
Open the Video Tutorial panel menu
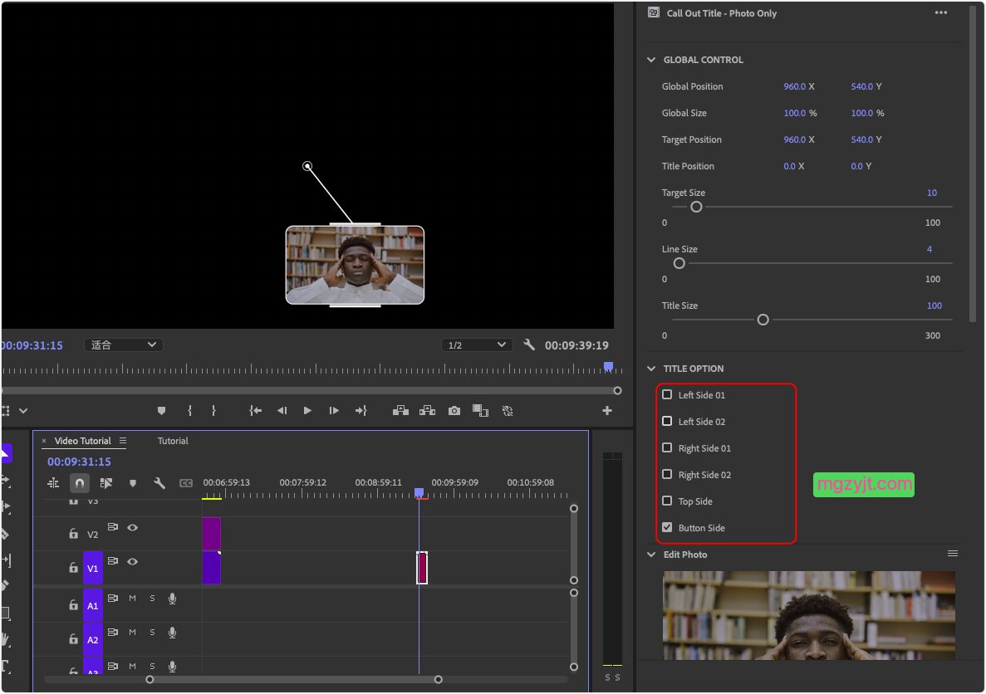pyautogui.click(x=123, y=441)
